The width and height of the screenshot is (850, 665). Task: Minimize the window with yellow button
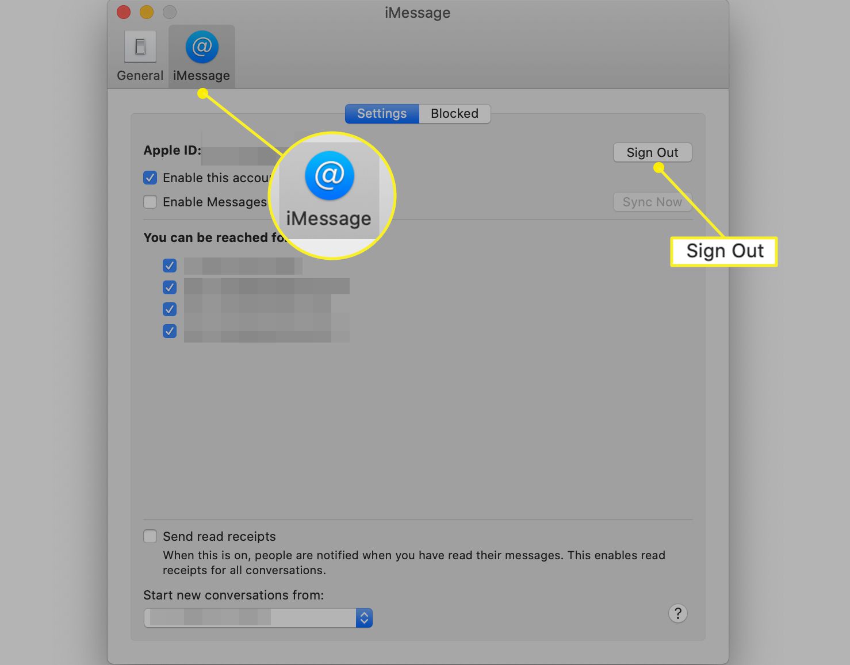click(x=147, y=12)
